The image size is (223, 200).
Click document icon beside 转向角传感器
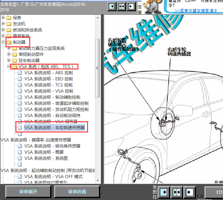pos(20,146)
